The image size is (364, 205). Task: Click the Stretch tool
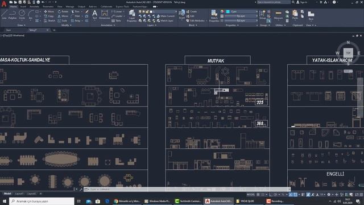coord(49,20)
